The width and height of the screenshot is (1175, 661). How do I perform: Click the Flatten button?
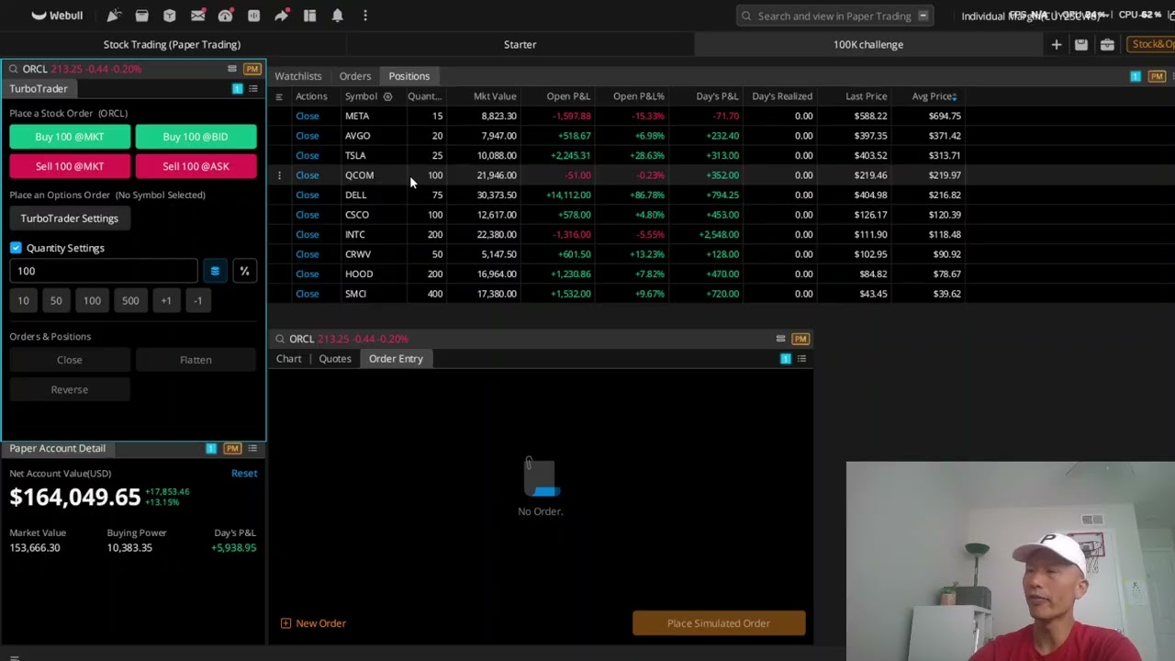pyautogui.click(x=196, y=360)
